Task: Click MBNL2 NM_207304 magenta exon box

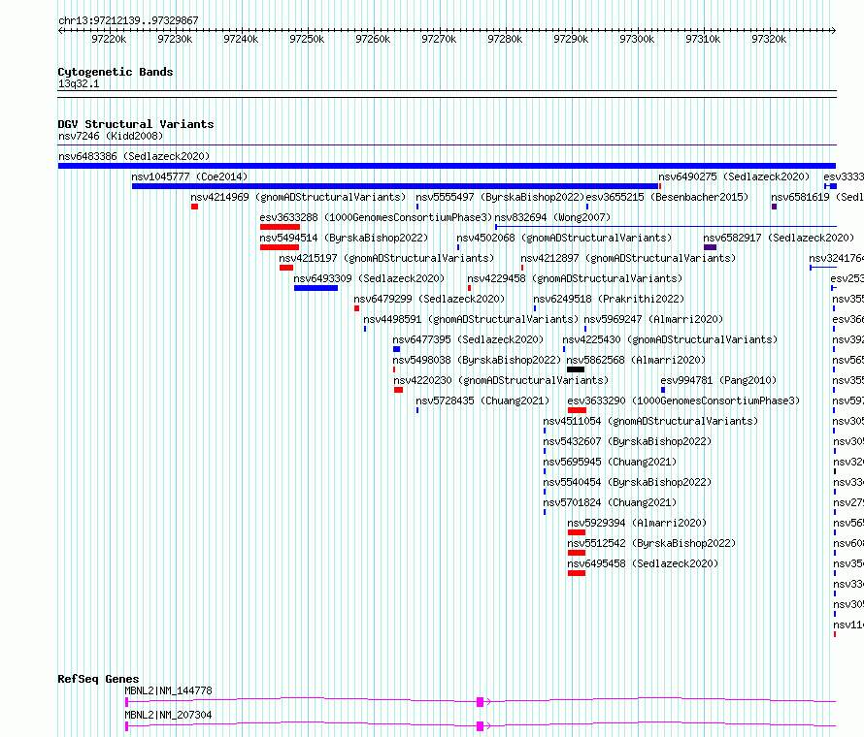Action: pos(480,726)
